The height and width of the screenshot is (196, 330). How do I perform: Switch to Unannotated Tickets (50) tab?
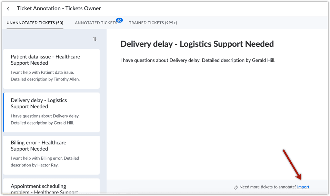coord(35,23)
